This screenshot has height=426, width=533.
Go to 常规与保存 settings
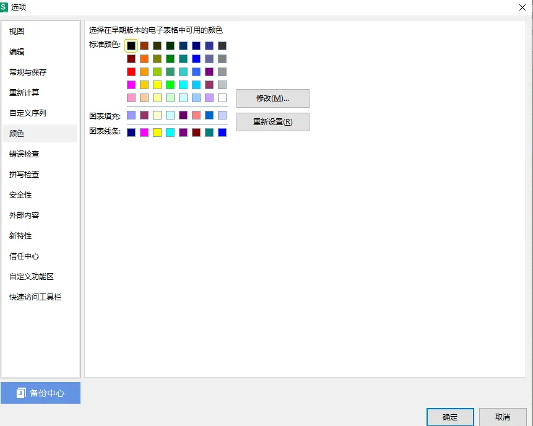coord(28,72)
